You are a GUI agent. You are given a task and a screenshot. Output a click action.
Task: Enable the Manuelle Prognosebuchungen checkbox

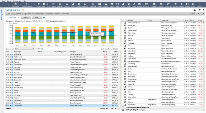pos(123,107)
